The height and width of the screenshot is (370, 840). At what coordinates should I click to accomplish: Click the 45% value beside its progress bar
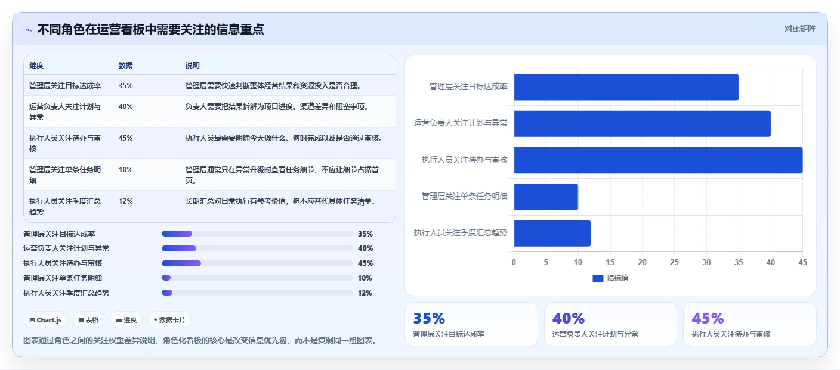point(365,263)
